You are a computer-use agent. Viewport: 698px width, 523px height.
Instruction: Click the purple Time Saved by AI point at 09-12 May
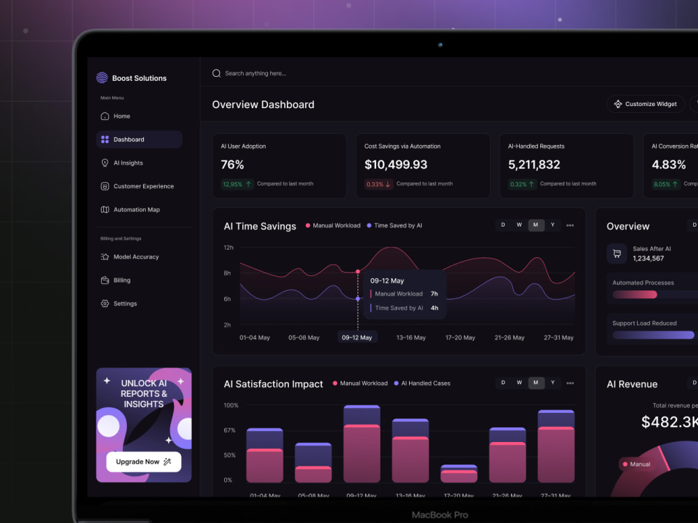[357, 299]
